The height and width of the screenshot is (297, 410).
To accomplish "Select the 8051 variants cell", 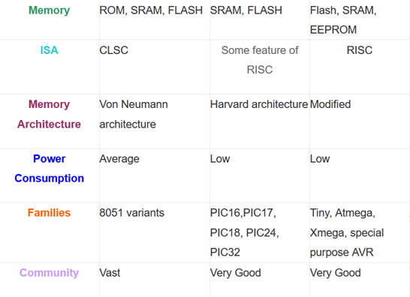I will (x=132, y=213).
